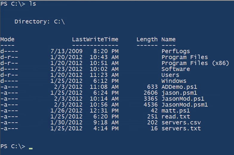
Task: Select the JasonMod.ps1 file name
Action: [x=183, y=99]
